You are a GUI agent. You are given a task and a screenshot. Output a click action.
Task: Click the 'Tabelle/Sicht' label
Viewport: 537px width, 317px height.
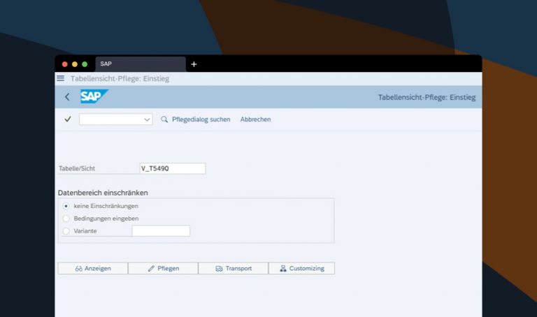(x=77, y=168)
